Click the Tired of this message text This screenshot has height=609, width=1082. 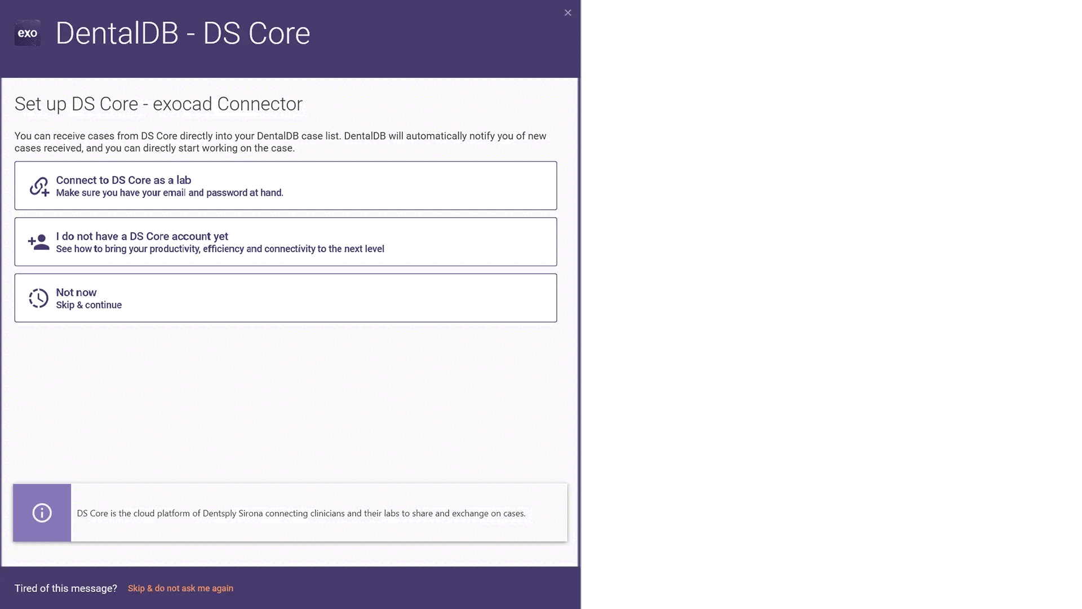pyautogui.click(x=65, y=588)
